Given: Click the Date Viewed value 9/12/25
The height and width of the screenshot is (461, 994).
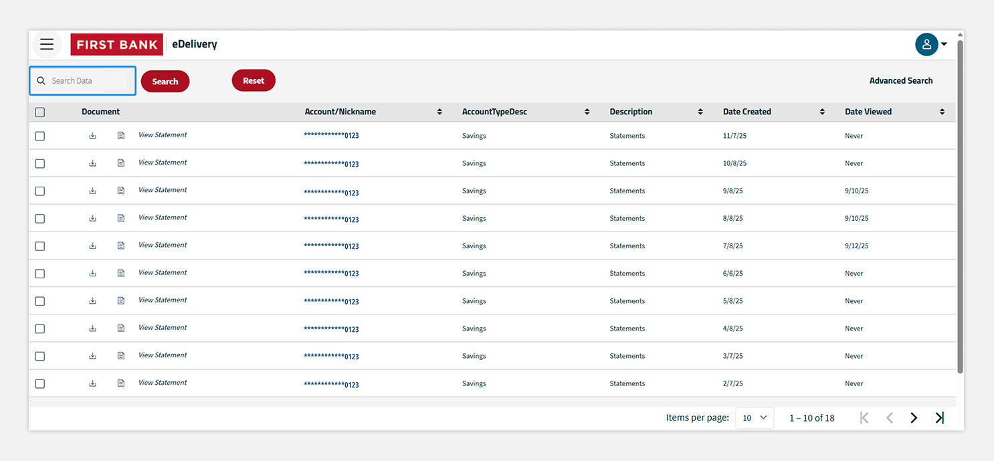Looking at the screenshot, I should [x=856, y=246].
